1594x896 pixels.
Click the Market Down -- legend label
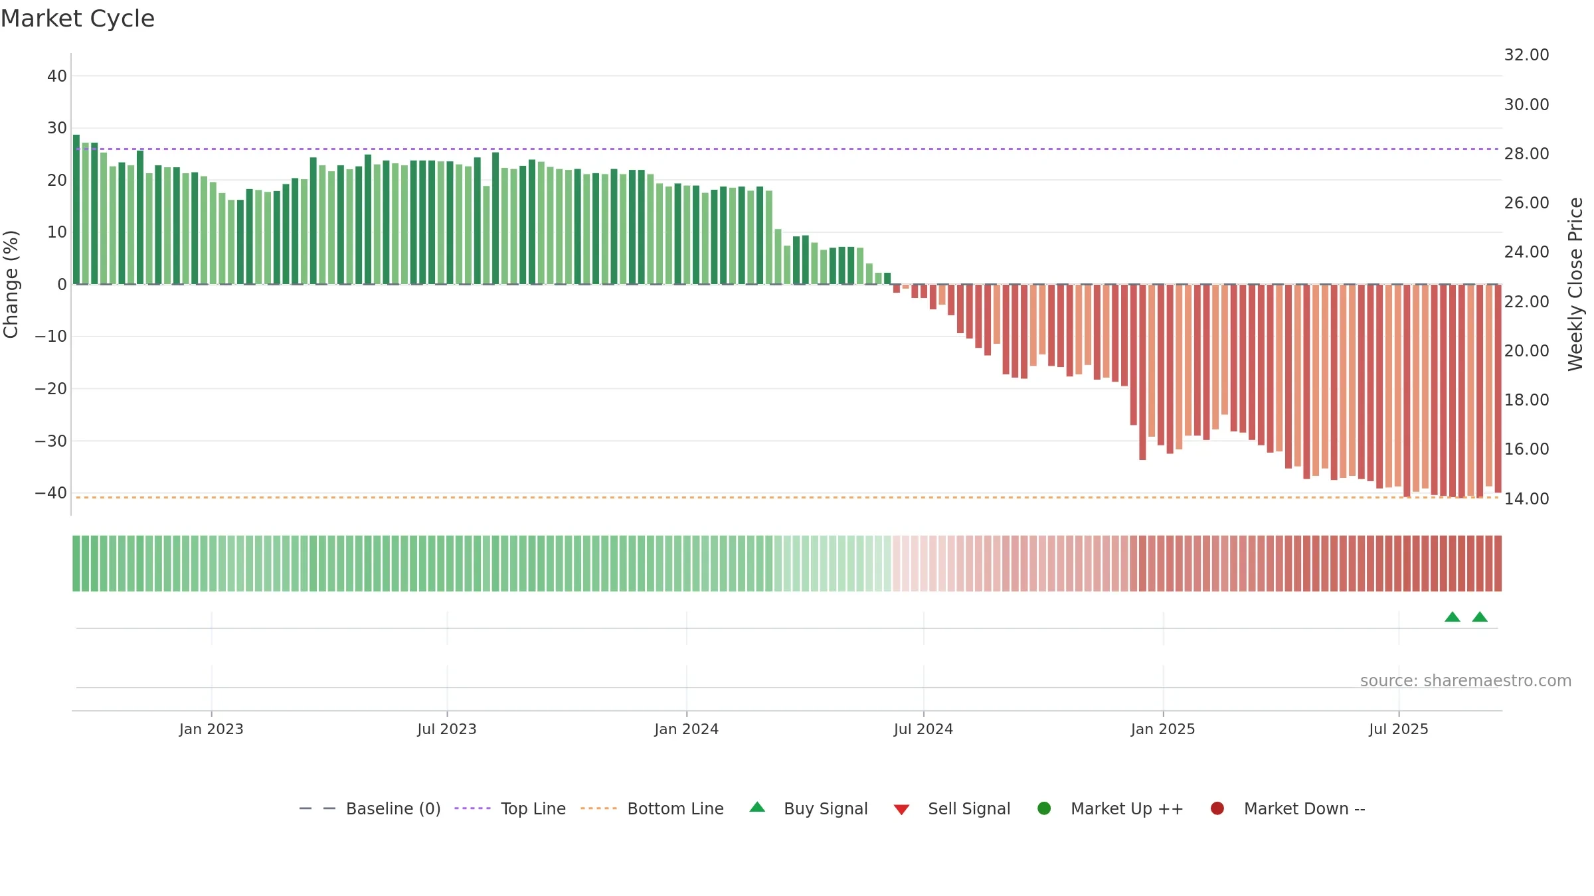1304,808
